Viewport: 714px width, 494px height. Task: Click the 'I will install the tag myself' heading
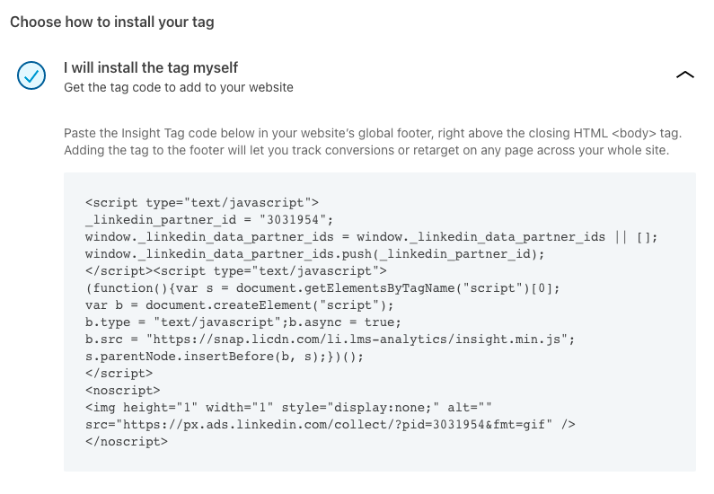[x=151, y=68]
